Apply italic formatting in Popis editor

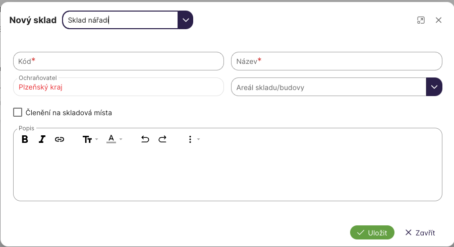[42, 139]
